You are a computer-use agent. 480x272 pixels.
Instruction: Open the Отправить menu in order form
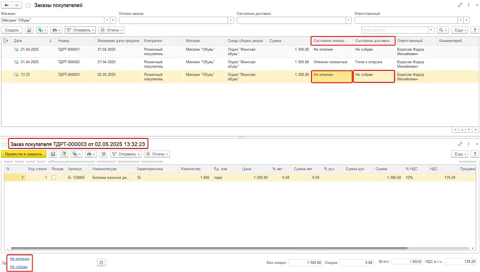coord(125,154)
